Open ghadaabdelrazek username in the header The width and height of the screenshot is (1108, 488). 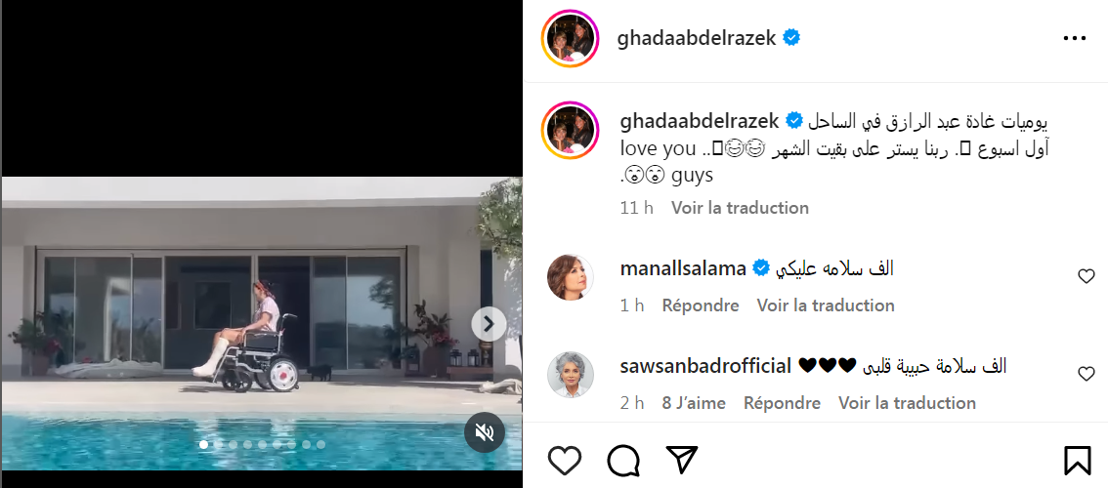point(697,38)
